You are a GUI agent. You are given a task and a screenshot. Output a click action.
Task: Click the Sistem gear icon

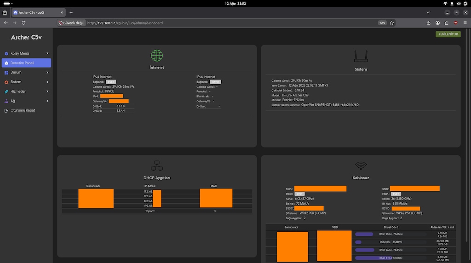pyautogui.click(x=6, y=82)
